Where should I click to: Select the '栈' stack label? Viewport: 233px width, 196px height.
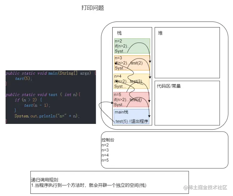119,33
